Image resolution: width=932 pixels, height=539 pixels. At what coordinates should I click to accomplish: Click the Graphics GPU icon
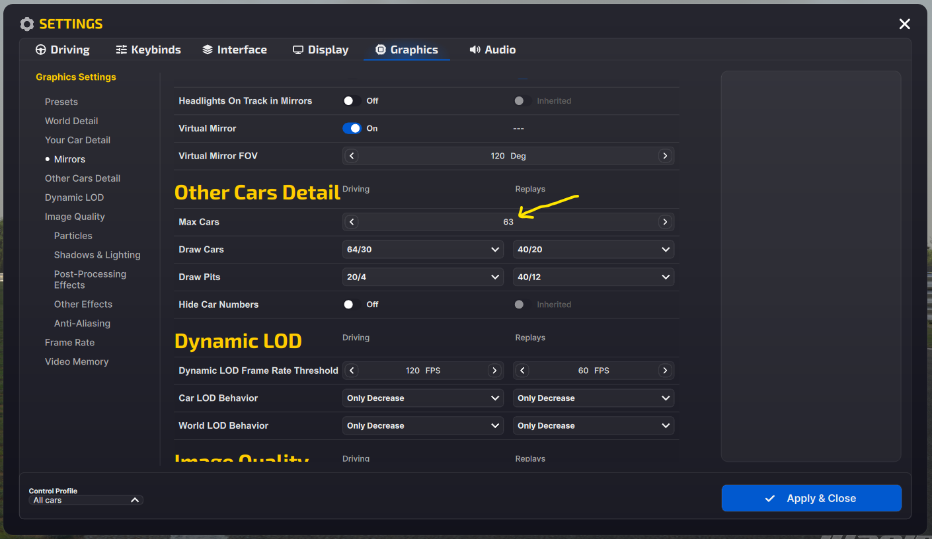click(380, 49)
